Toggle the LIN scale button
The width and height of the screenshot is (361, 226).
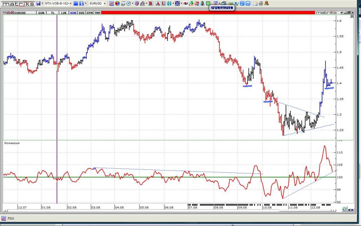click(x=63, y=13)
